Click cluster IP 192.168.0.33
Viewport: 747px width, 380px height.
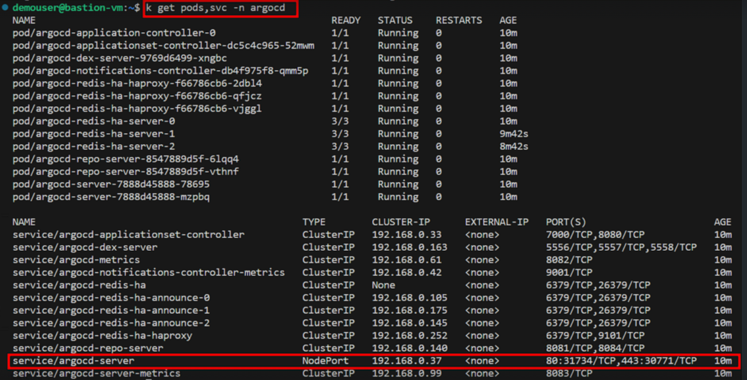click(x=407, y=234)
